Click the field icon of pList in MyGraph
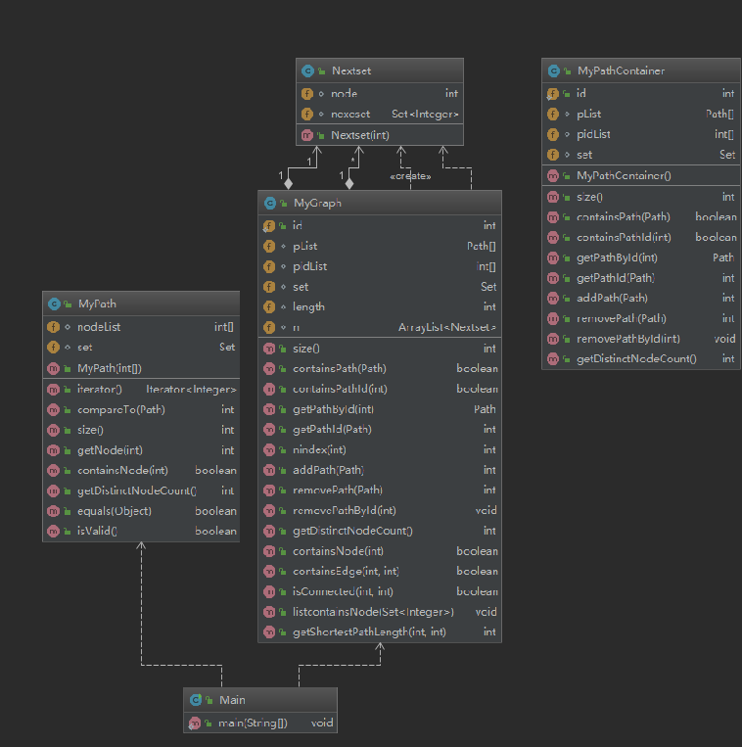 269,246
